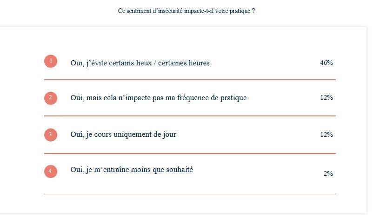Click the grey line under answer 4
373x217 pixels.
coord(190,194)
